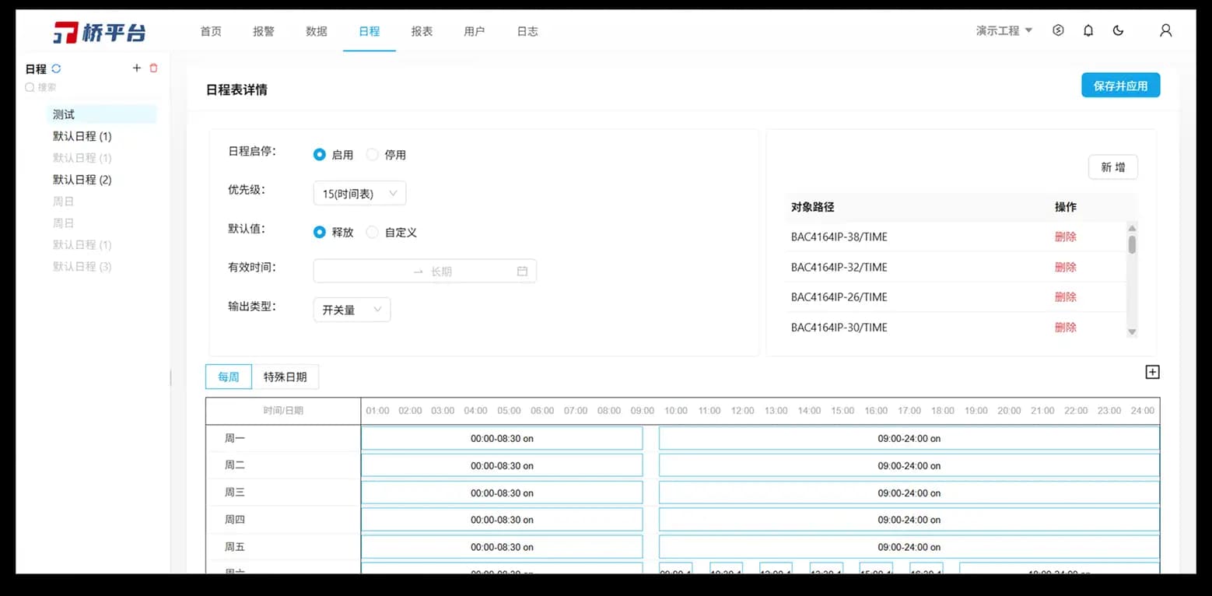1212x596 pixels.
Task: Click BAC4164IP-38/TIME path text
Action: (x=839, y=237)
